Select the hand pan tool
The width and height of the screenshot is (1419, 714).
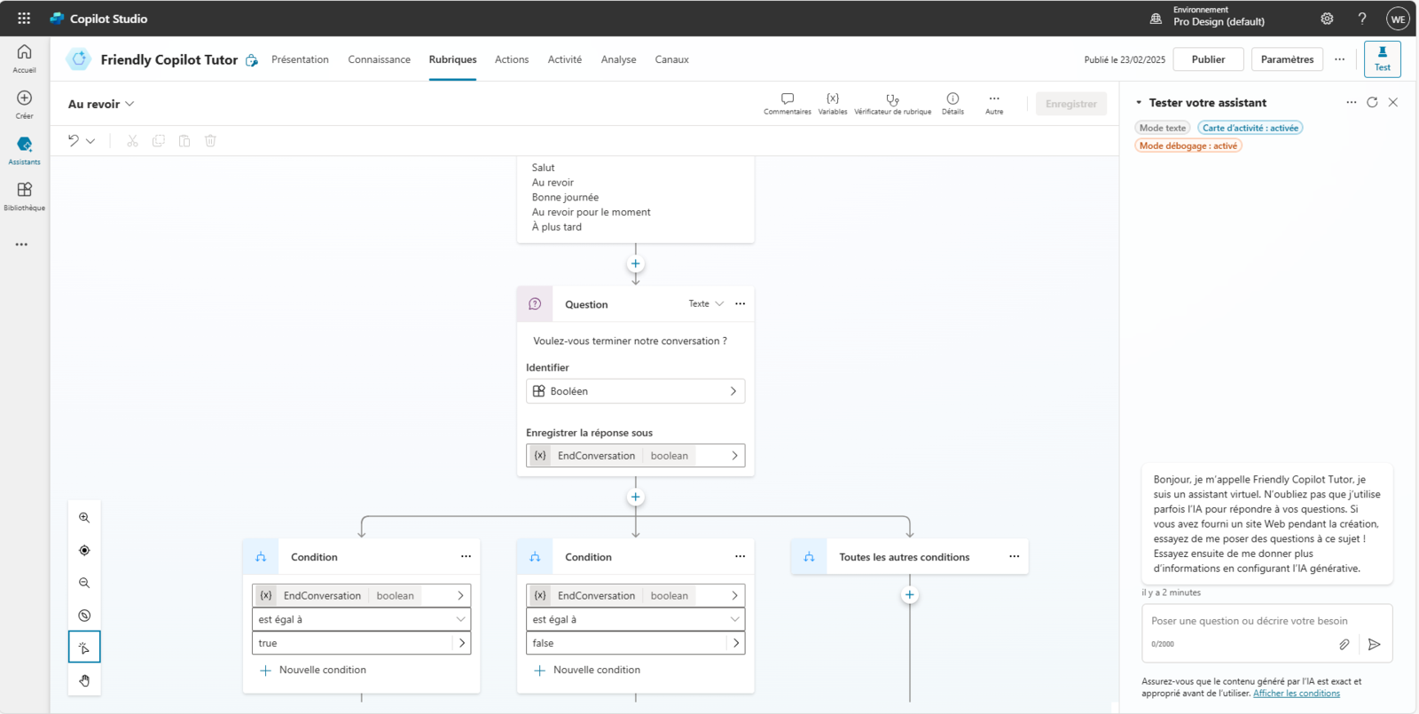(x=84, y=680)
